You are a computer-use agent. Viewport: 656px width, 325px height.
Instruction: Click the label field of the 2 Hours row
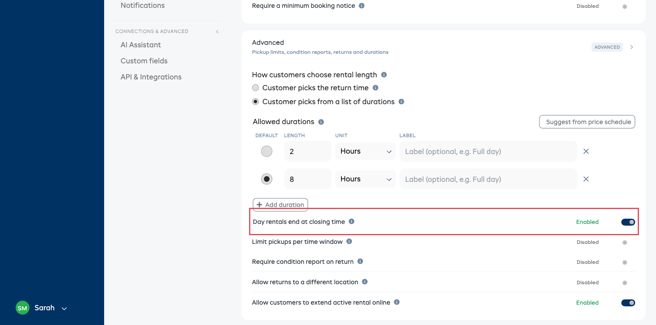488,151
